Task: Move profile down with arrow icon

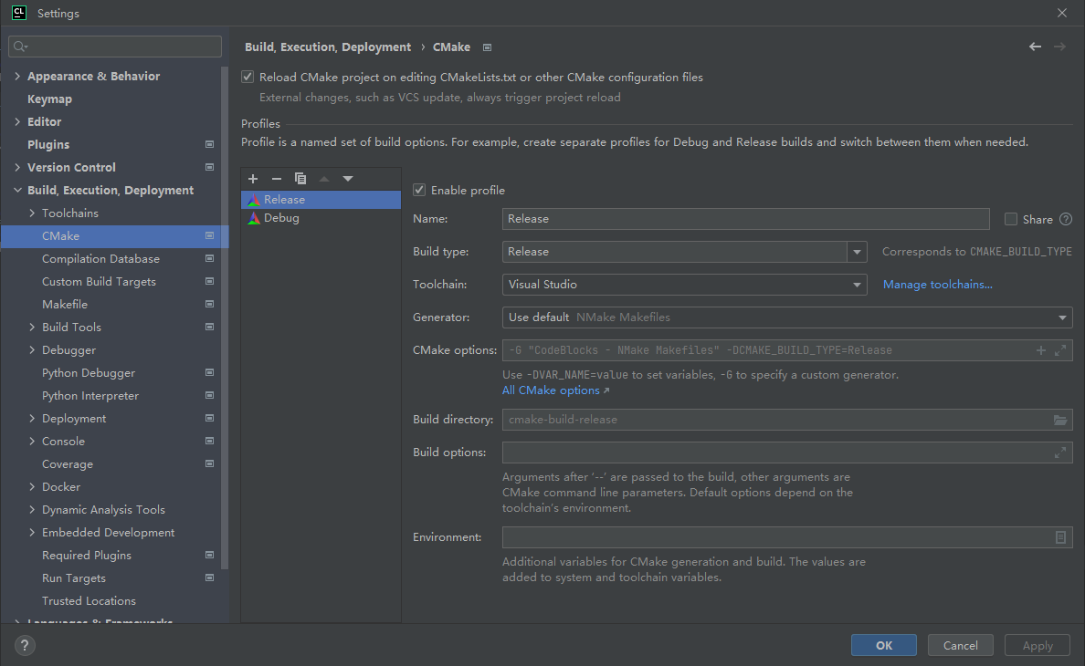Action: (348, 179)
